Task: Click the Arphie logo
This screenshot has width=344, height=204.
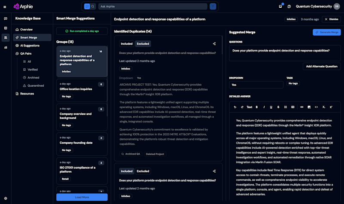Action: (23, 6)
